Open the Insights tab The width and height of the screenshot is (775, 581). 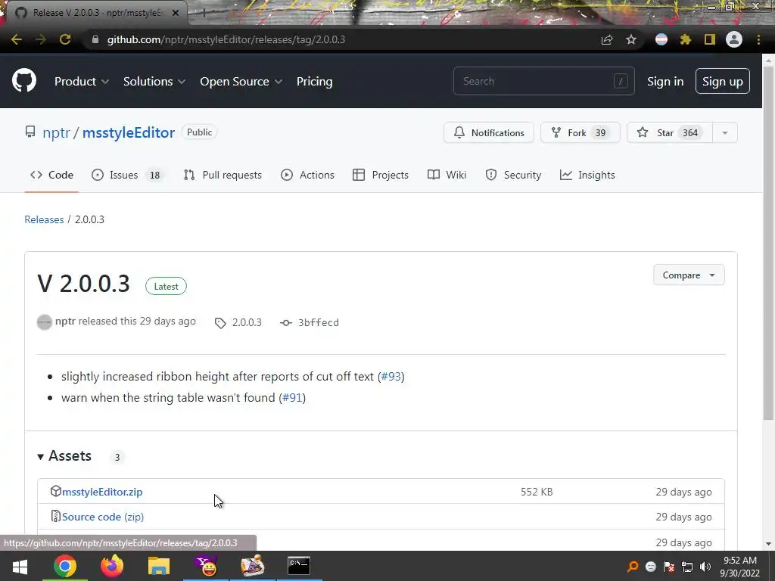tap(587, 175)
